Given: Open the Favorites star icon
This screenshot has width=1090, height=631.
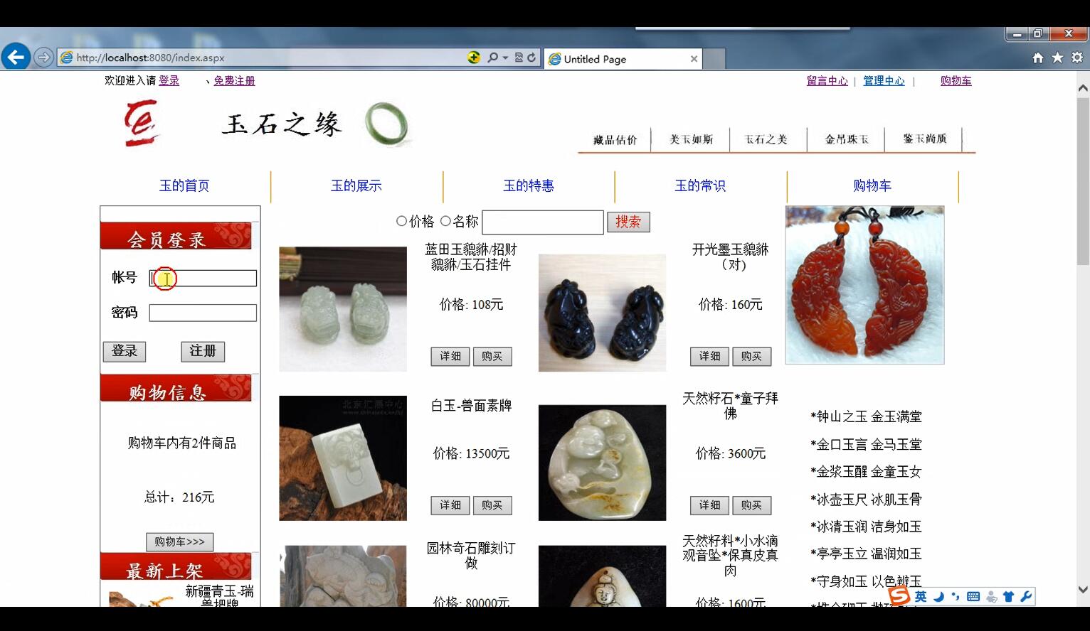Looking at the screenshot, I should pos(1057,58).
